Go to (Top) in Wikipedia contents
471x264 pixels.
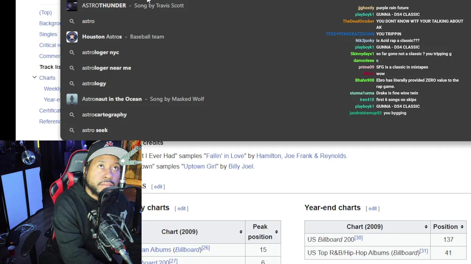pos(46,12)
